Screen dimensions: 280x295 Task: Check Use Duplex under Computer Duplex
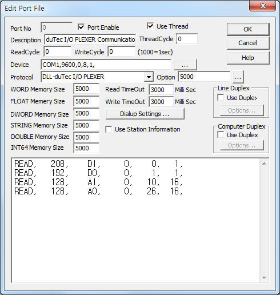tap(221, 135)
